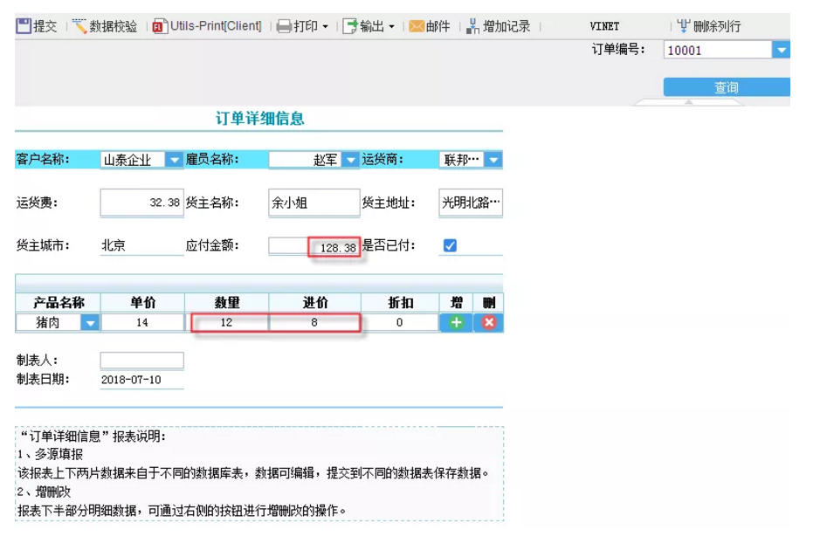
Task: Run 数据校验 data validation
Action: point(105,26)
